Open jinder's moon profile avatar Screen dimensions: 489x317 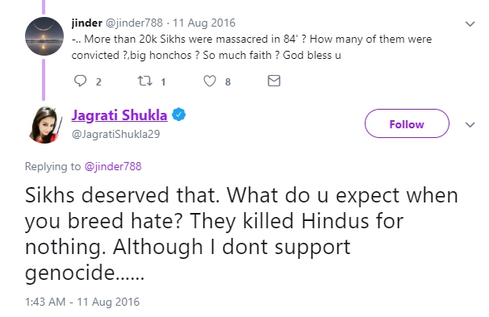coord(44,36)
